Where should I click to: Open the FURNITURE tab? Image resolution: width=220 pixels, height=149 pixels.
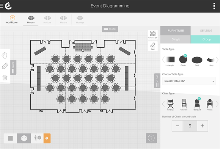click(x=176, y=31)
